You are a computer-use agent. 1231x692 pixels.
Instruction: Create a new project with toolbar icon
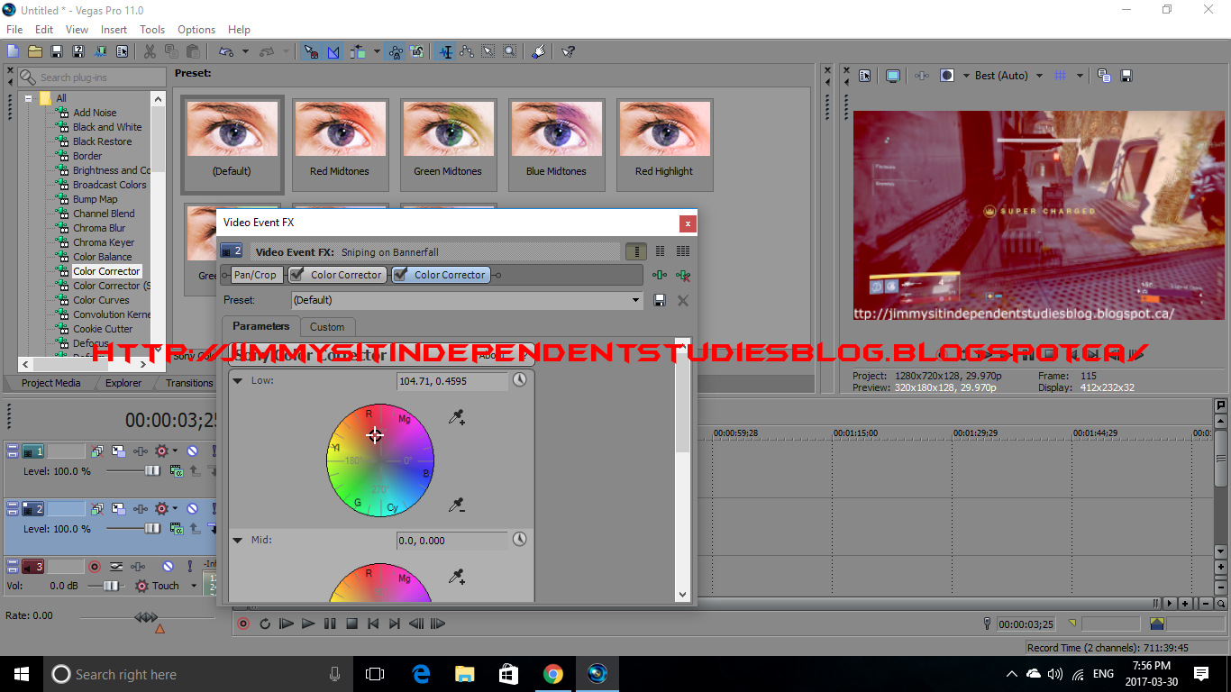[x=13, y=52]
